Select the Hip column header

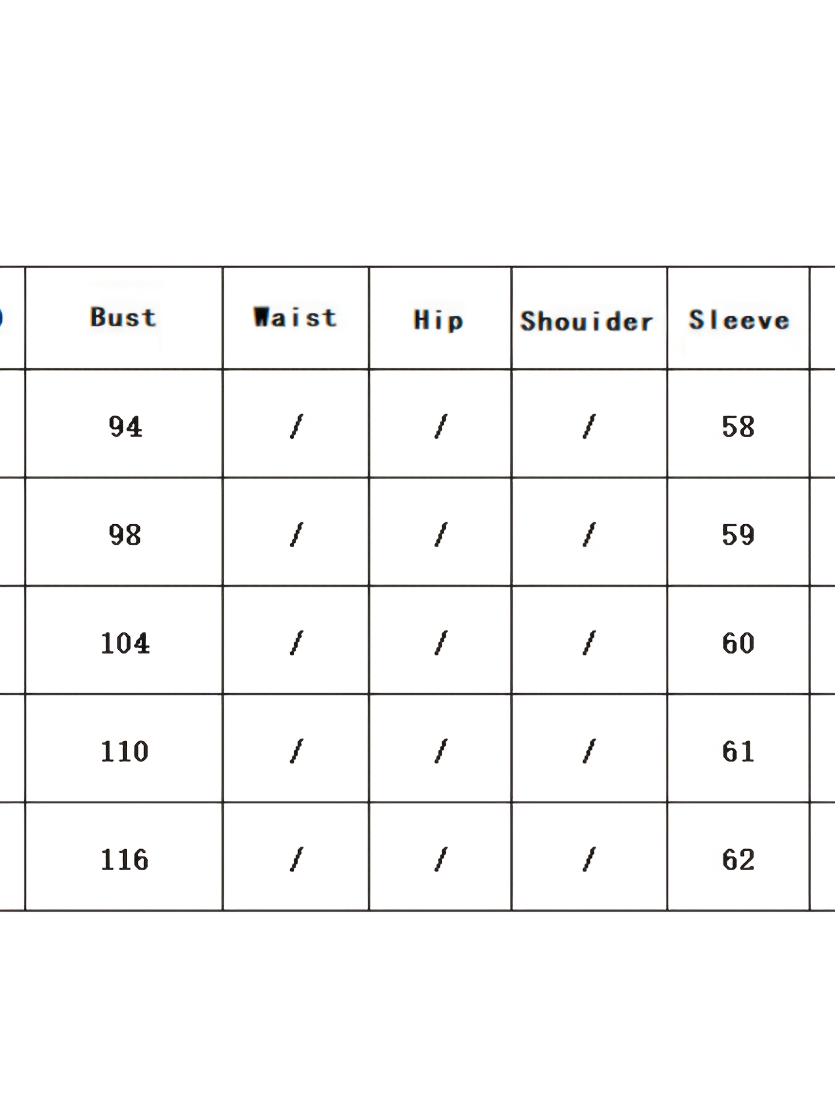coord(439,320)
